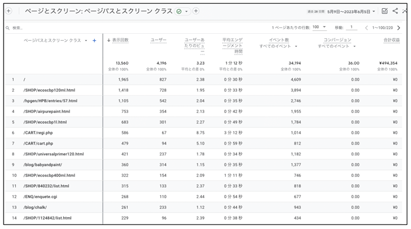411x229 pixels.
Task: Sort by ユーザーあたりのビュー column header
Action: click(194, 46)
